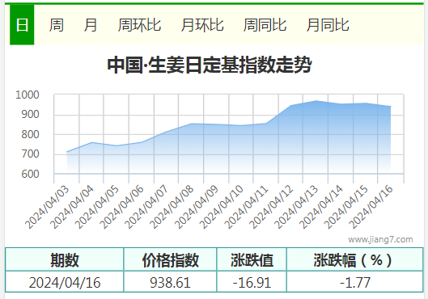This screenshot has width=428, height=299.
Task: Click the chart title 中国·生姜日定基指数走势
Action: [x=210, y=65]
